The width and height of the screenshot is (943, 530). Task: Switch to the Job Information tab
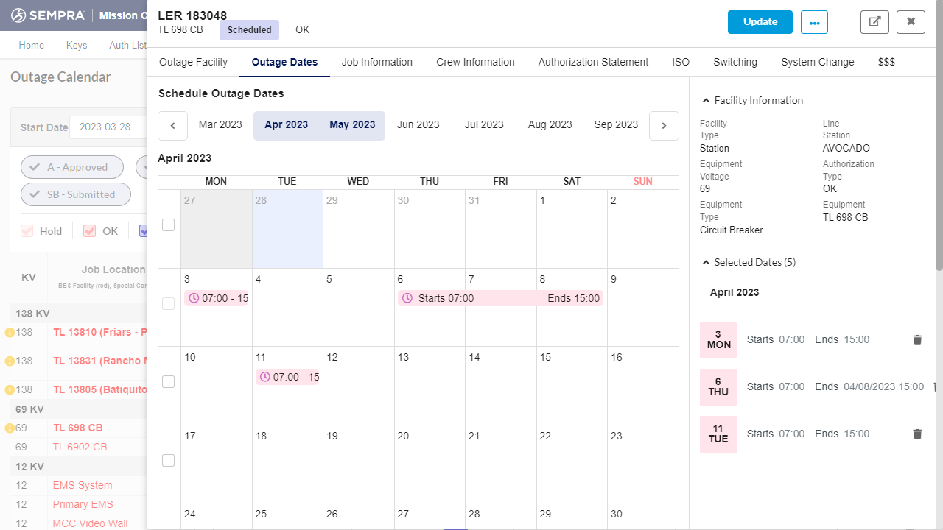click(x=376, y=62)
